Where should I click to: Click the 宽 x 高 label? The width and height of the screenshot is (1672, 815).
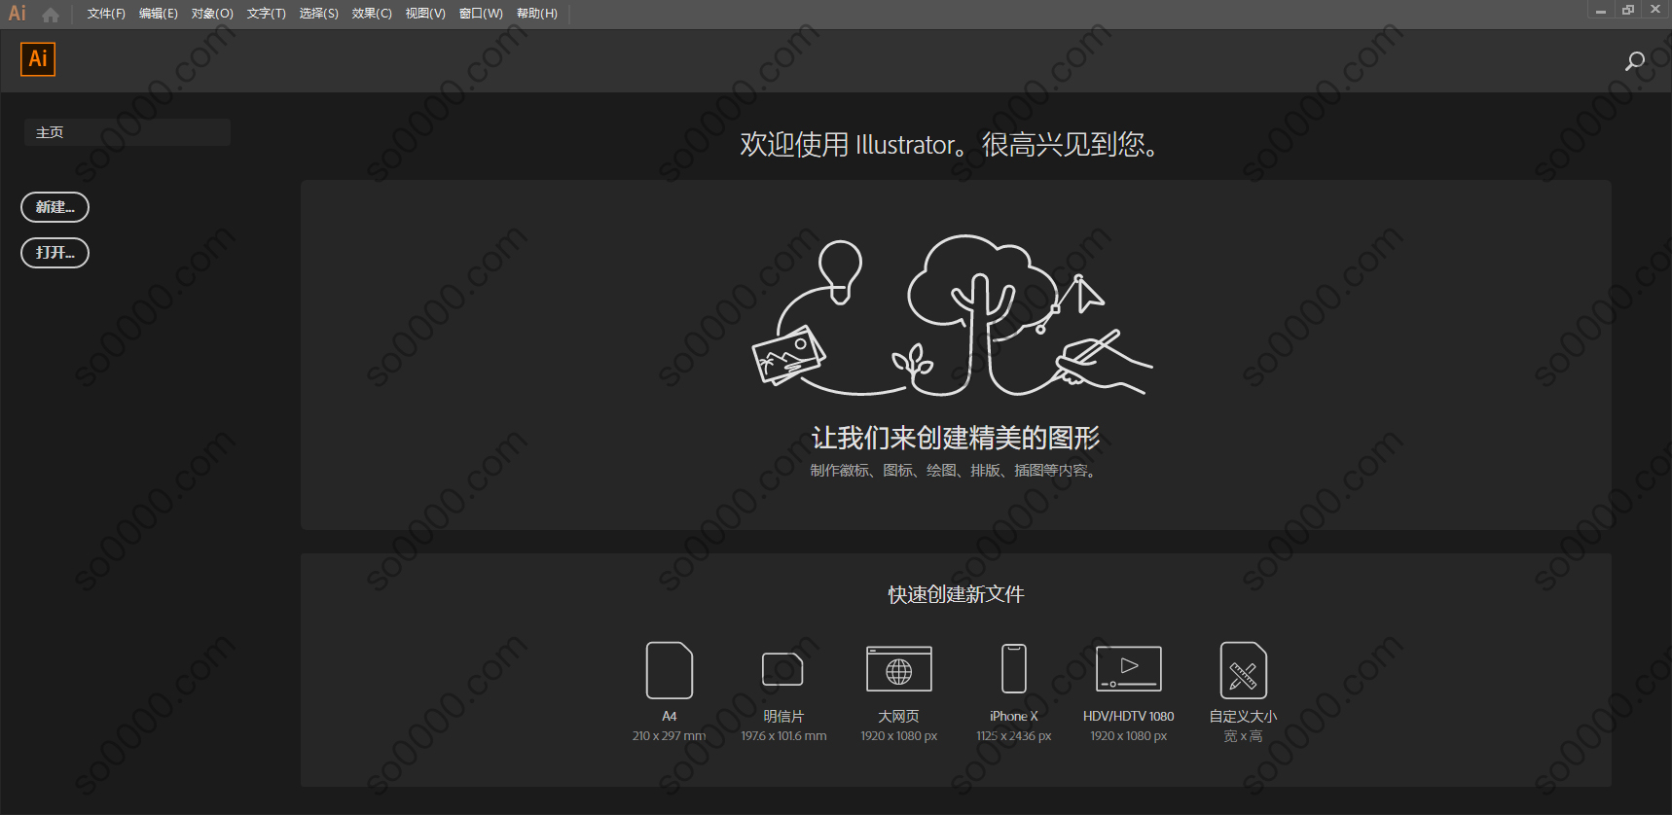click(x=1243, y=736)
